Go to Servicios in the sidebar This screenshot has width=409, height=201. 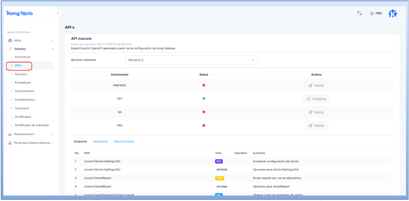point(21,74)
